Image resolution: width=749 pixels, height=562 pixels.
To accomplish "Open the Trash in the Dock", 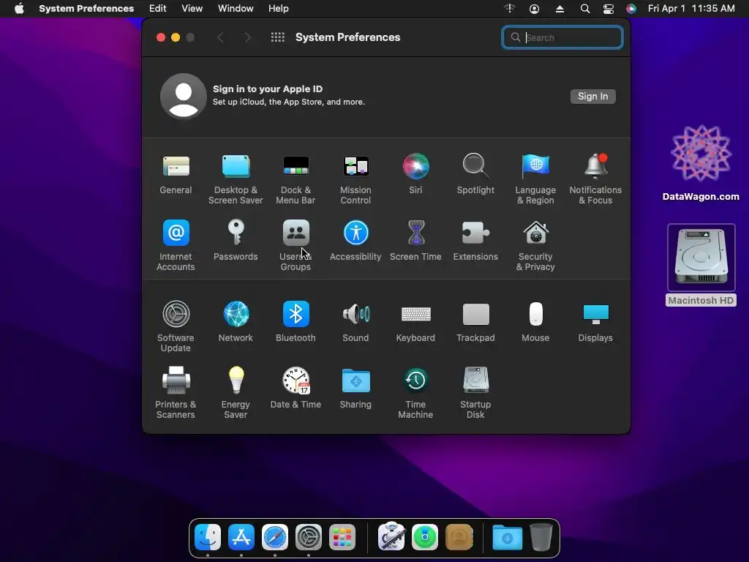I will (541, 537).
